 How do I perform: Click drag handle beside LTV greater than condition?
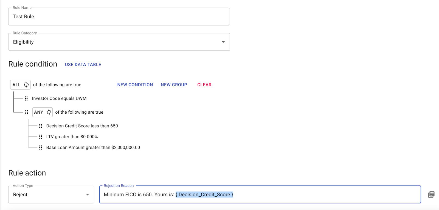(41, 137)
